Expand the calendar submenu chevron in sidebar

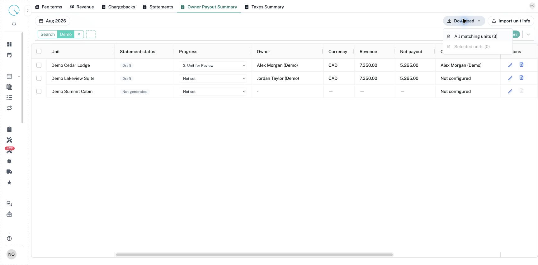(x=19, y=76)
